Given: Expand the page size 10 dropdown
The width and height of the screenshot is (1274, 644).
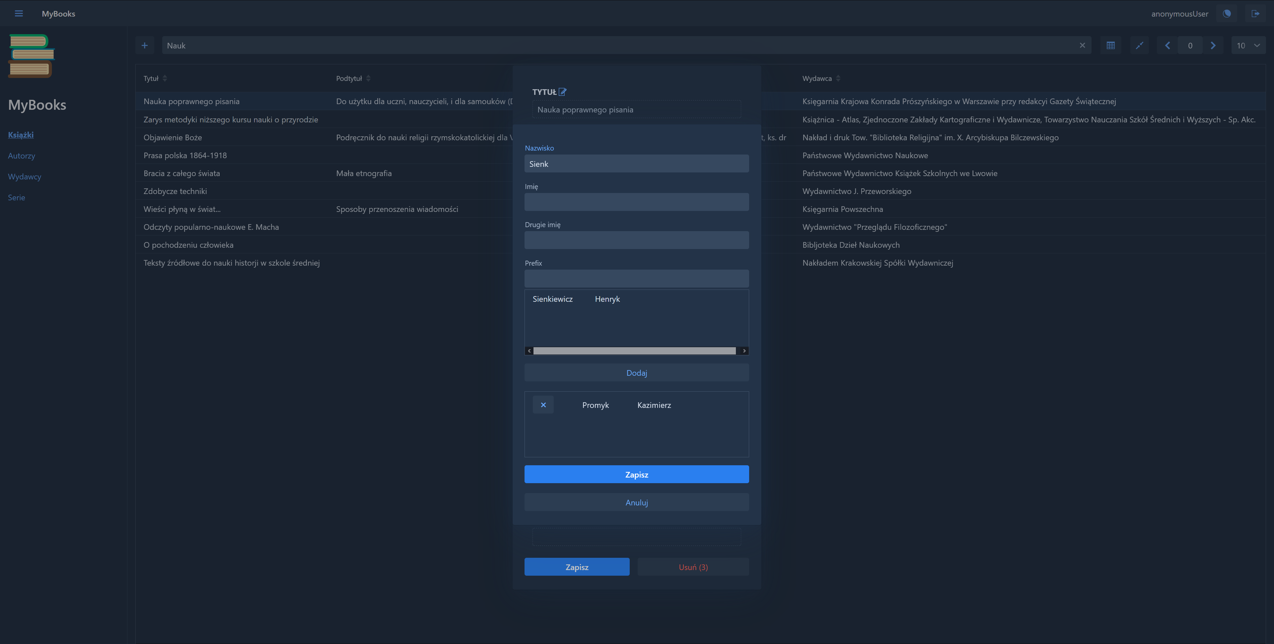Looking at the screenshot, I should click(x=1248, y=45).
